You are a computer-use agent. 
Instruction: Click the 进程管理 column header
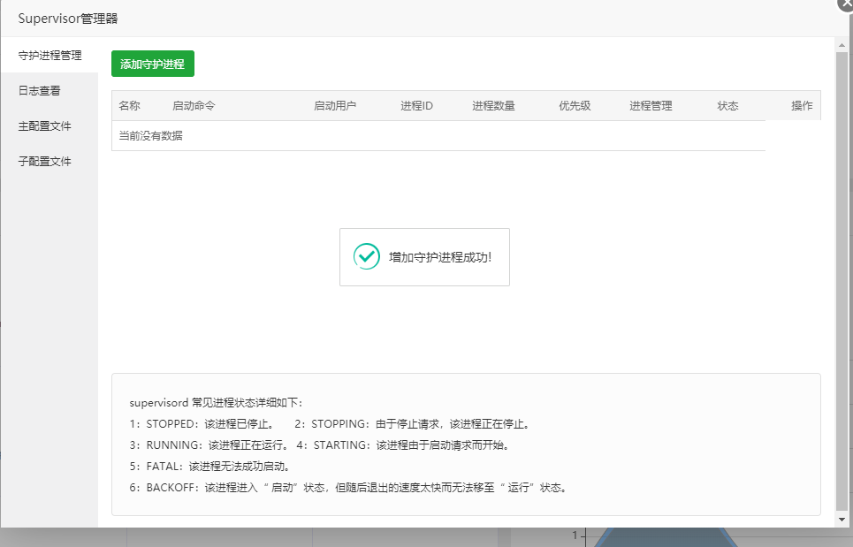(651, 105)
